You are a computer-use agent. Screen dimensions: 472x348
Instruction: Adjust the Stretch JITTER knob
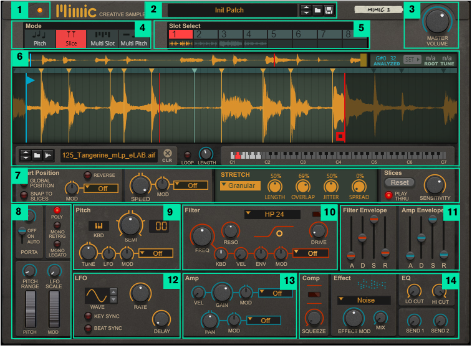click(x=331, y=187)
